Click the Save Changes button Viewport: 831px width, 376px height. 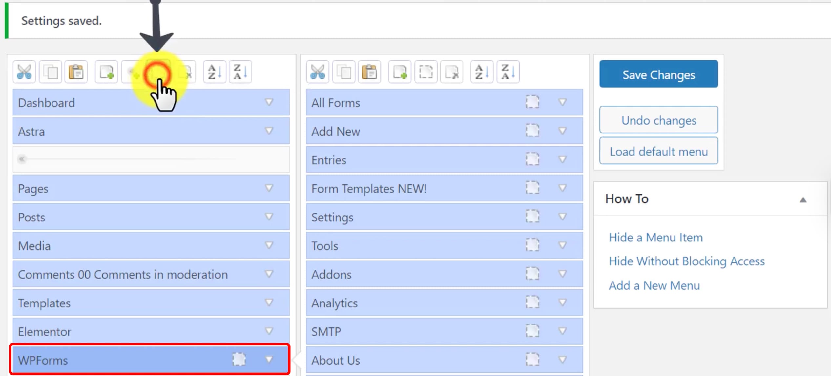point(658,74)
